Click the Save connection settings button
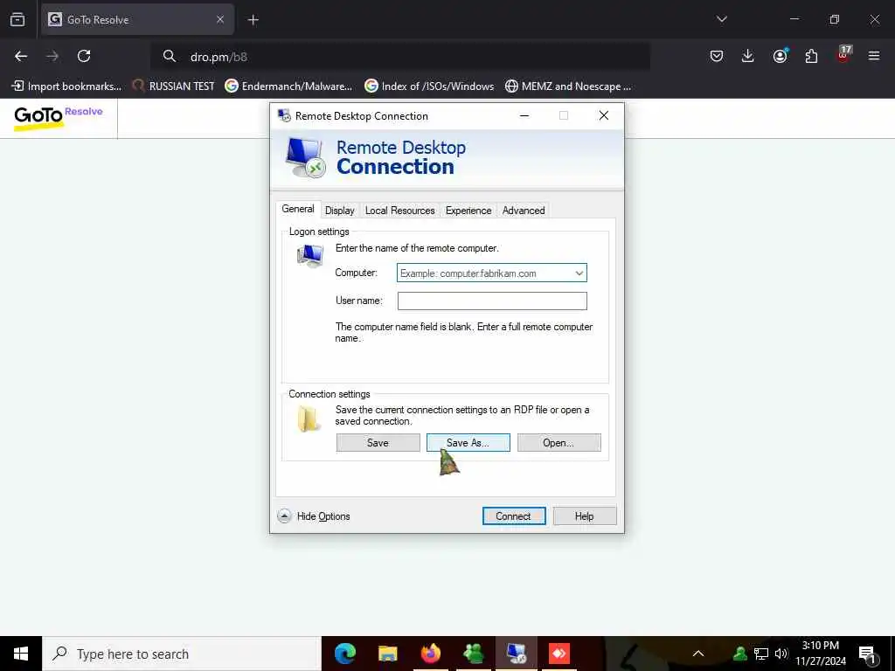This screenshot has width=895, height=671. click(x=378, y=443)
